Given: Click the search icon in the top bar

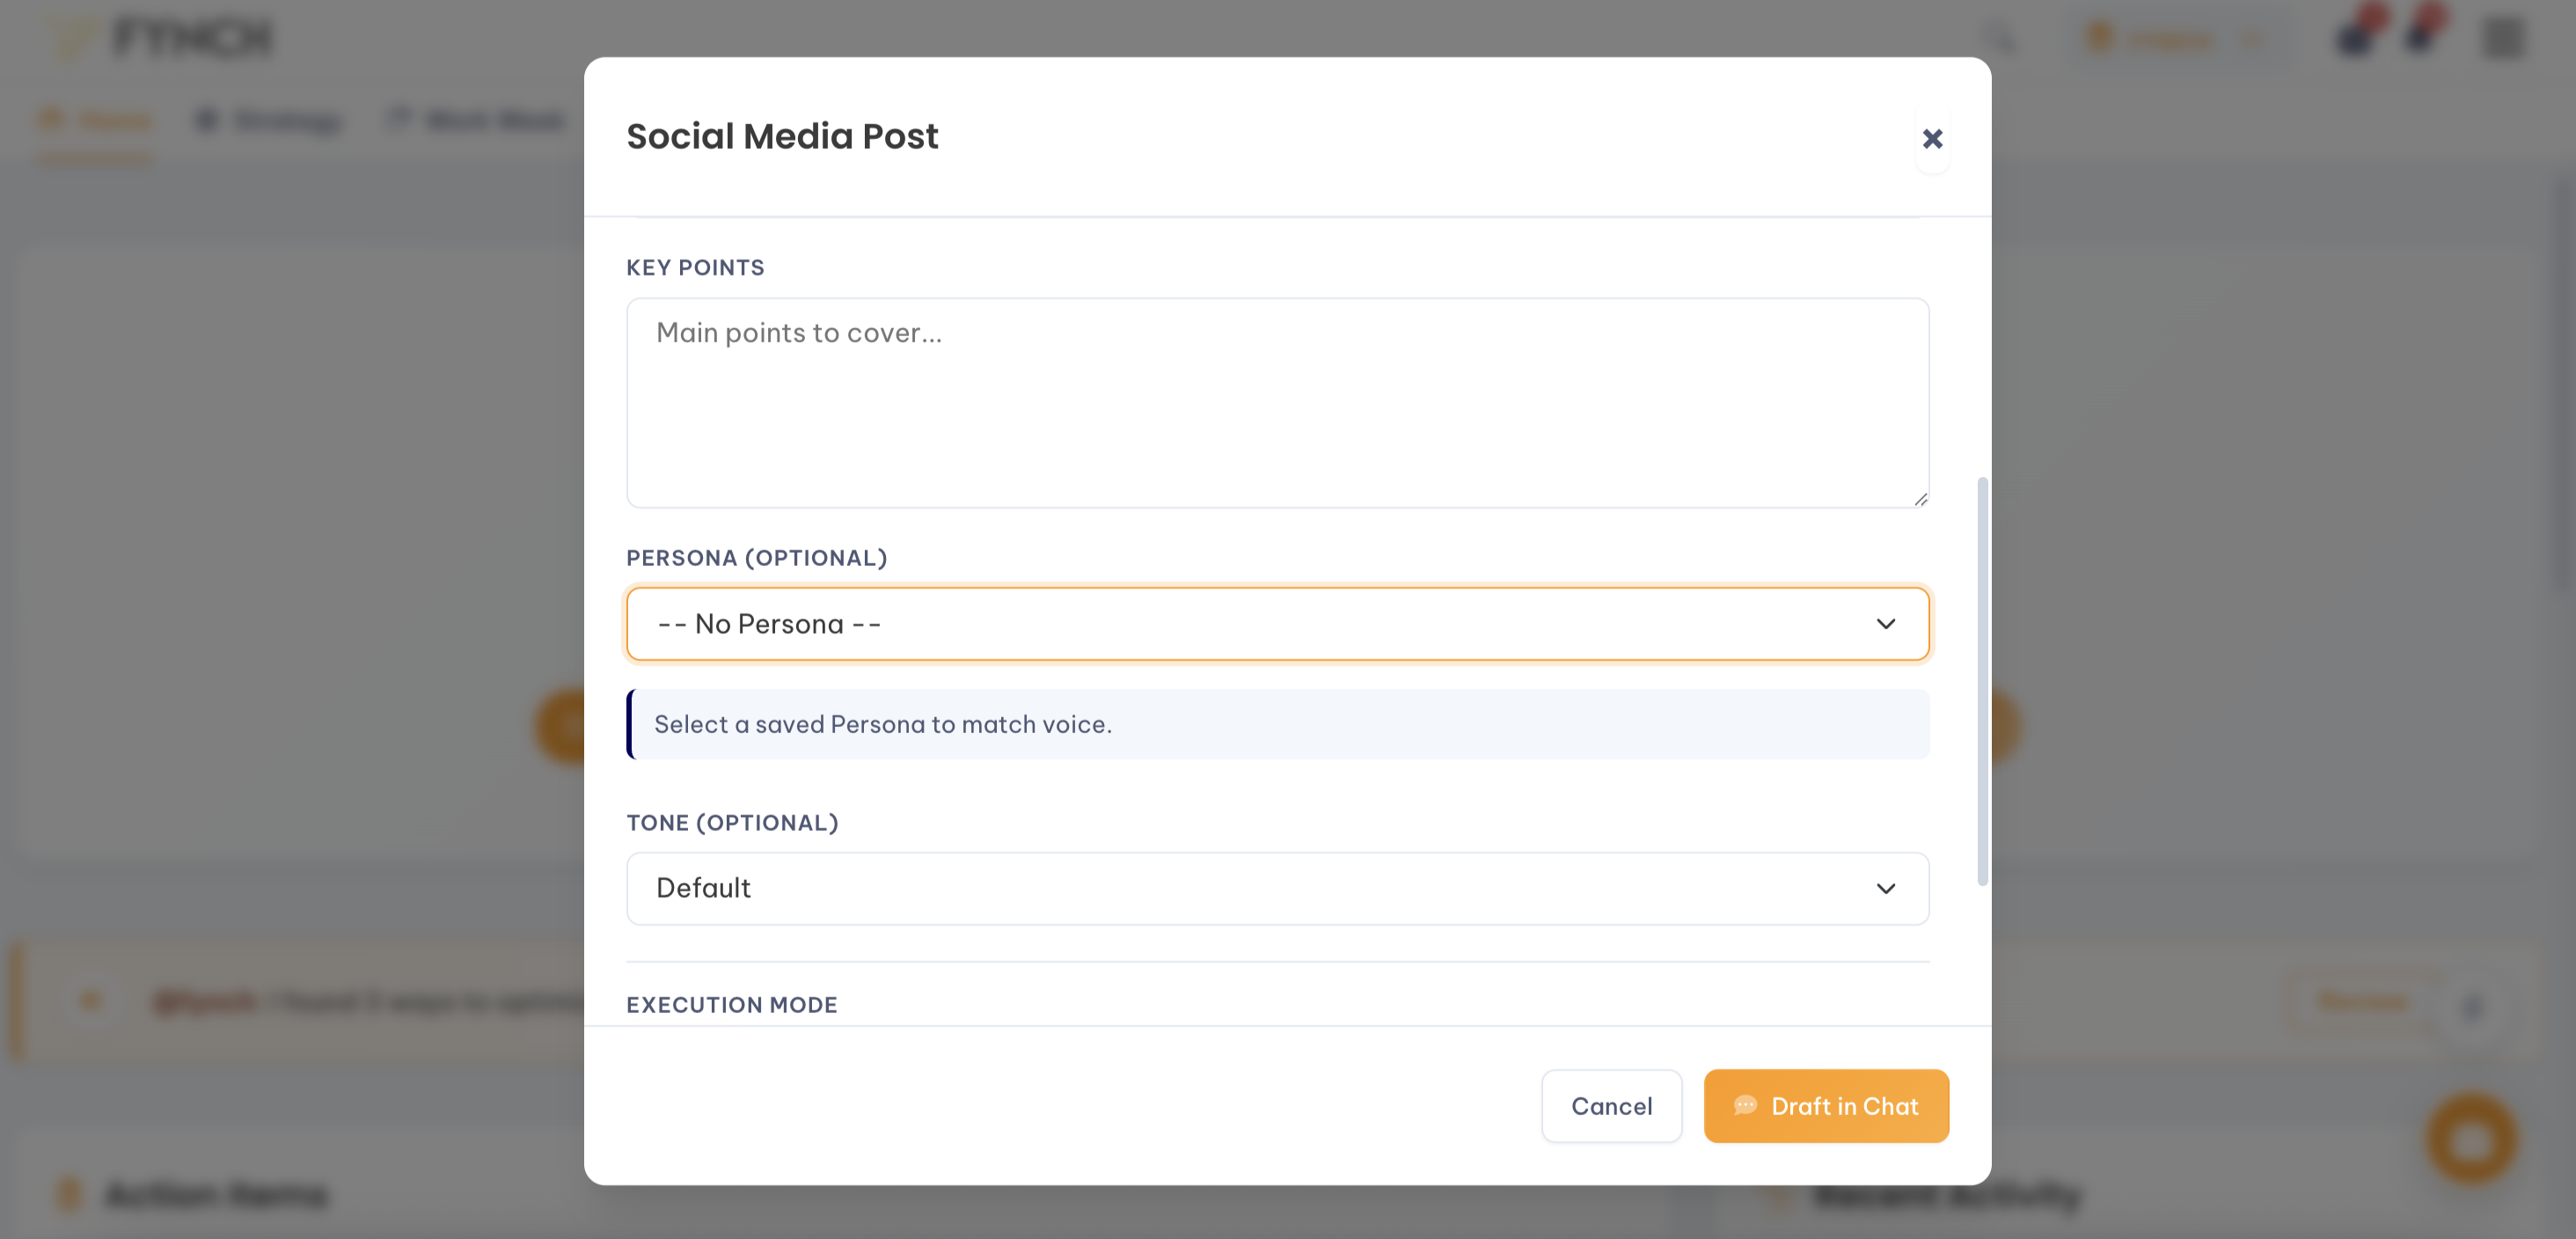Looking at the screenshot, I should coord(1997,38).
